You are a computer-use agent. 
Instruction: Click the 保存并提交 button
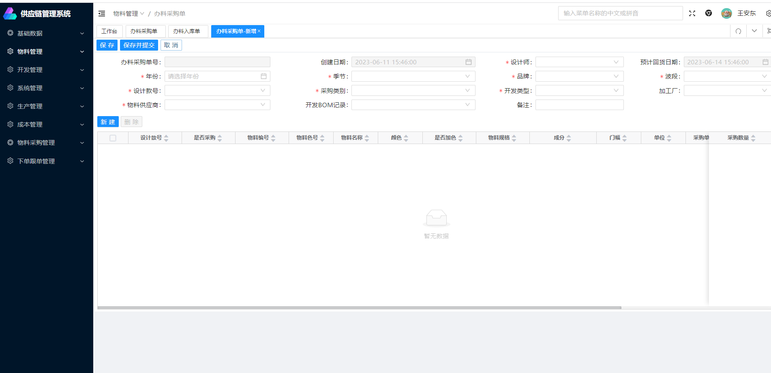tap(139, 45)
